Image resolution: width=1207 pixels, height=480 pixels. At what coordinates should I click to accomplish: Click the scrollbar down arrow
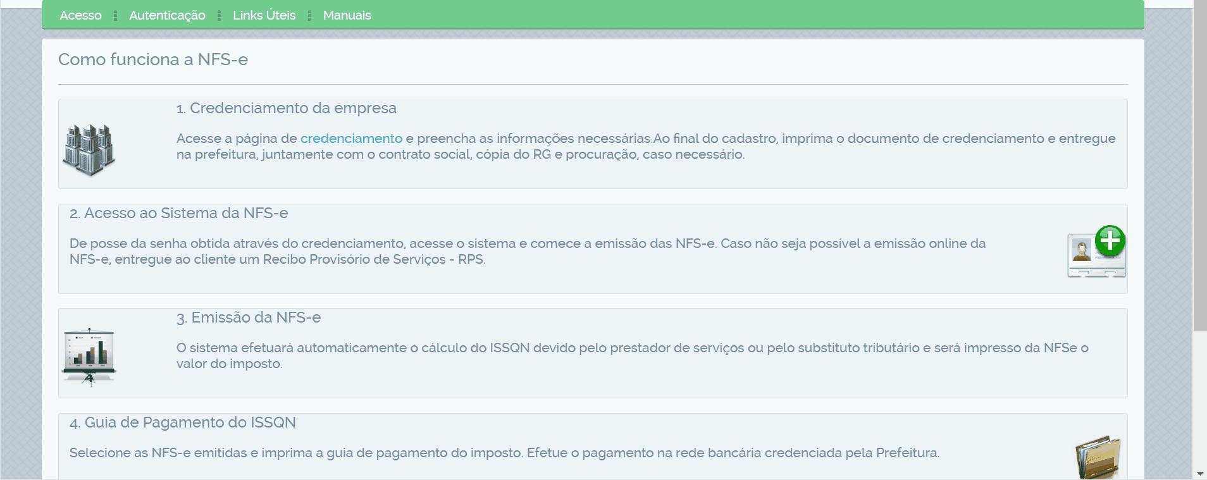1200,474
